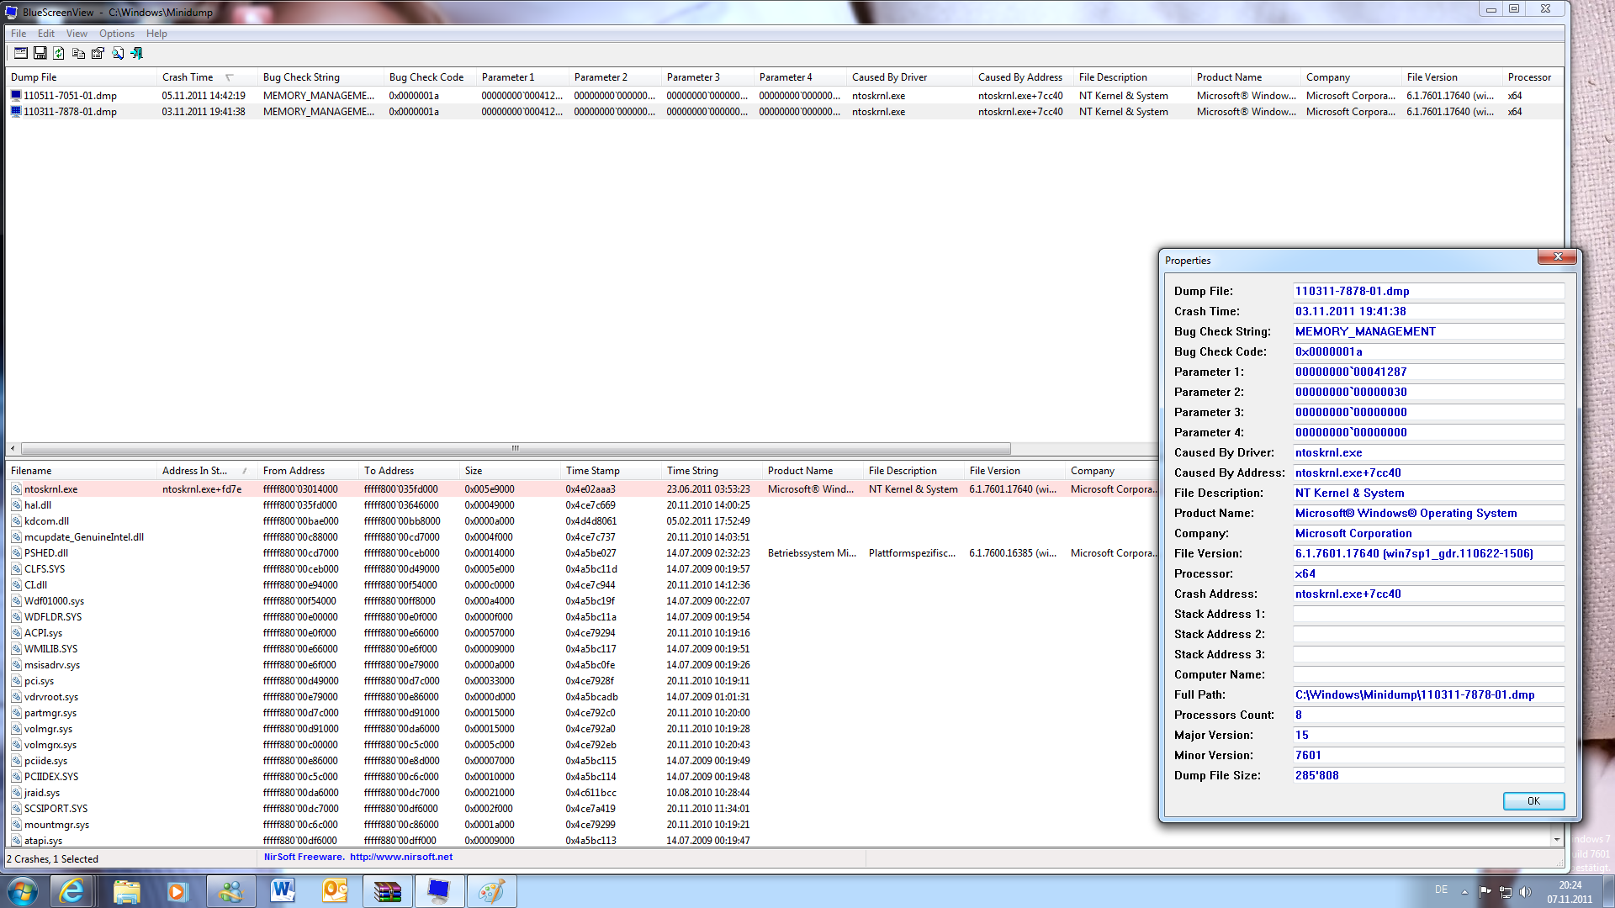Select the hal.dll driver row

pyautogui.click(x=38, y=505)
